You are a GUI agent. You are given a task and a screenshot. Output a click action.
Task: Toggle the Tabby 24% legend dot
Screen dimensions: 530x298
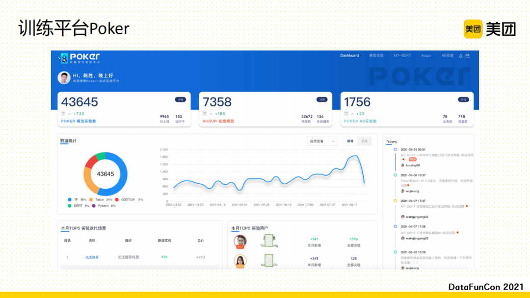(x=91, y=200)
